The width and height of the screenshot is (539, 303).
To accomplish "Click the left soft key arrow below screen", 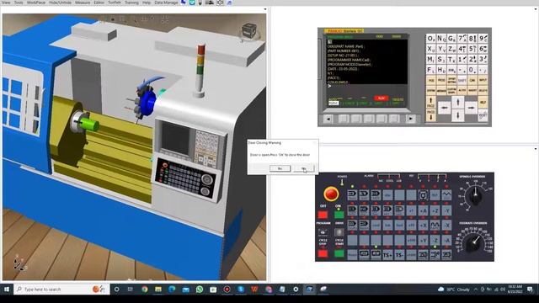I will (328, 119).
